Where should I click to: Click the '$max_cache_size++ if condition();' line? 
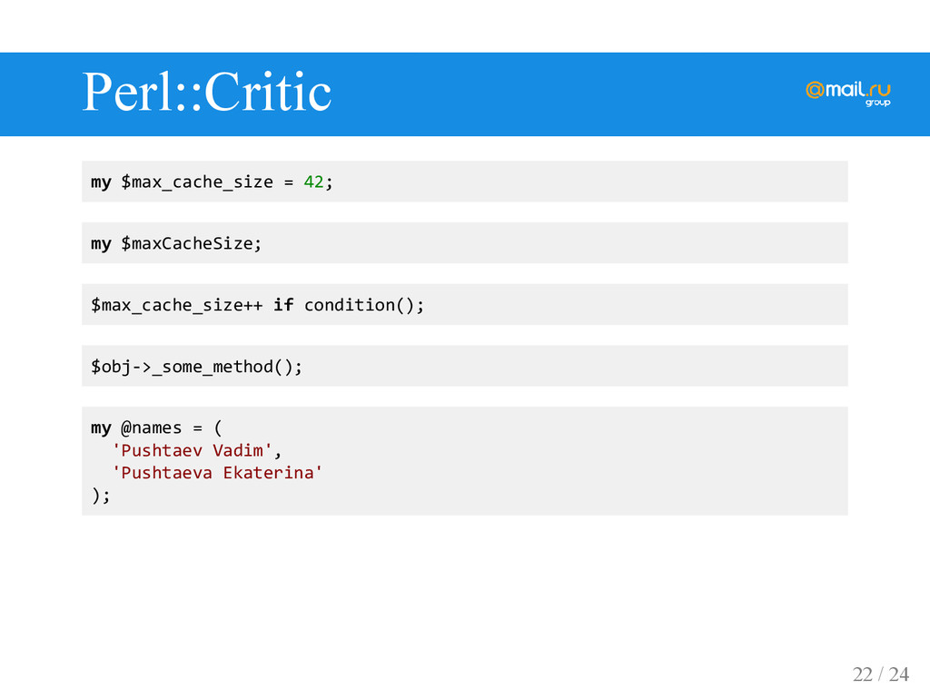point(257,305)
